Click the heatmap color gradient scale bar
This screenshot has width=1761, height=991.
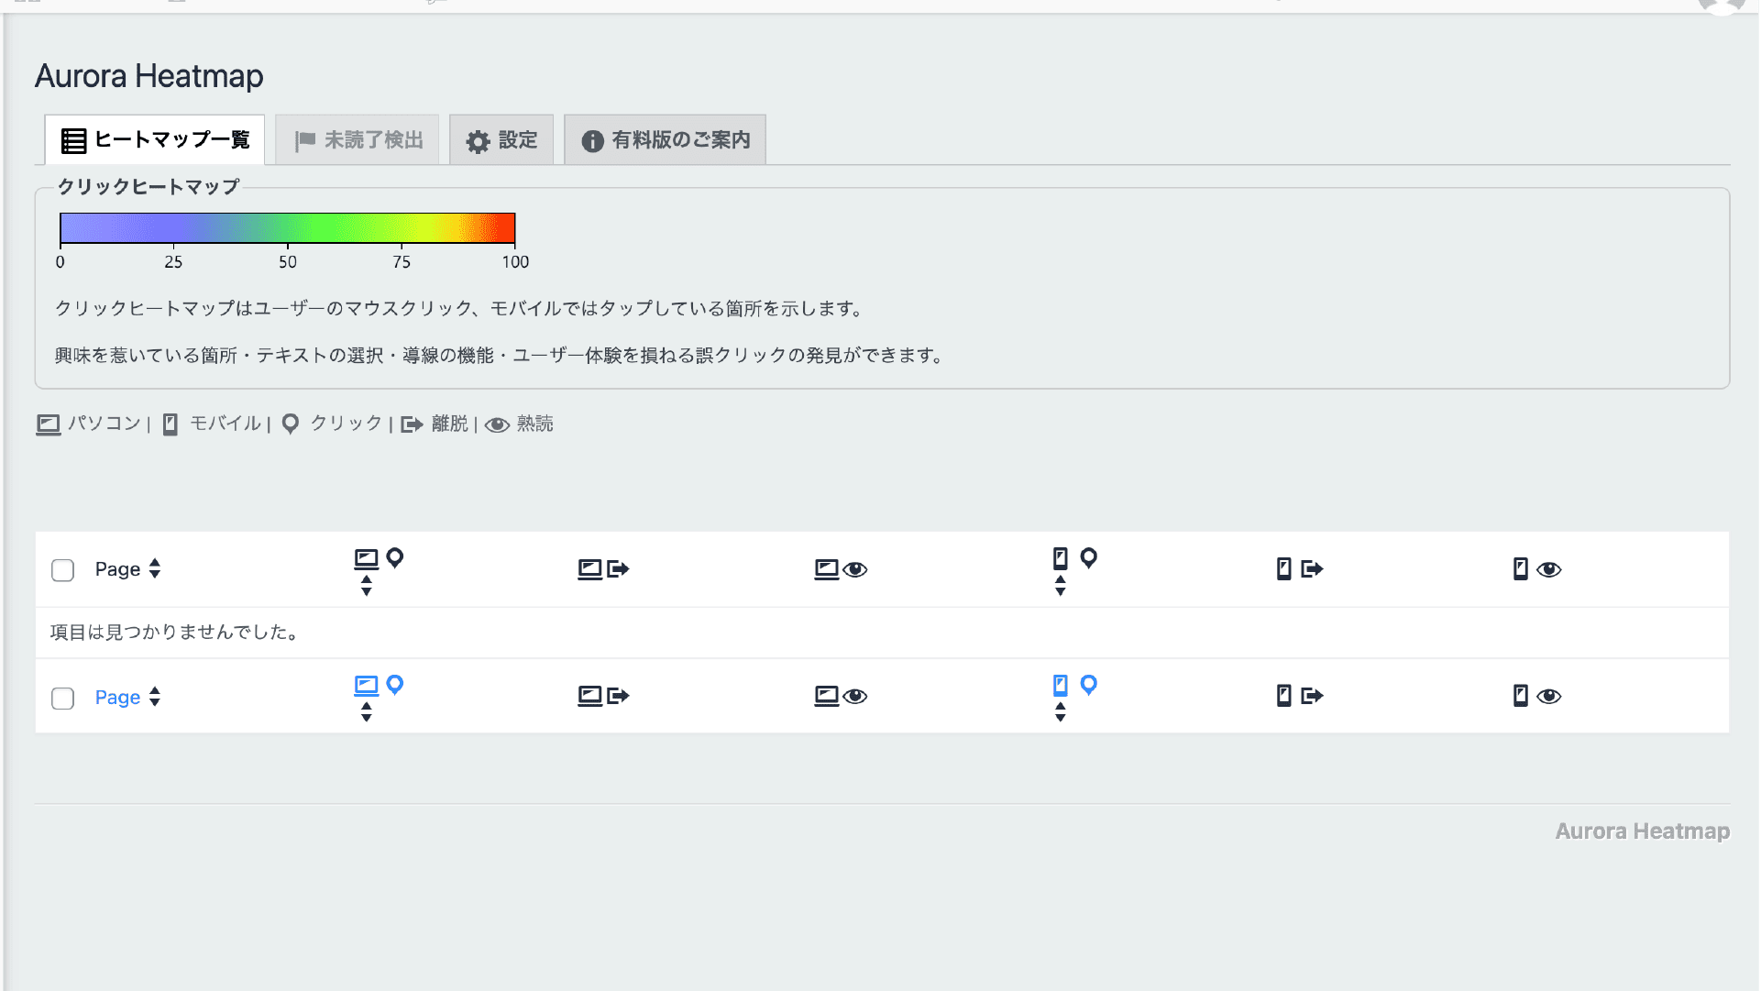[287, 228]
